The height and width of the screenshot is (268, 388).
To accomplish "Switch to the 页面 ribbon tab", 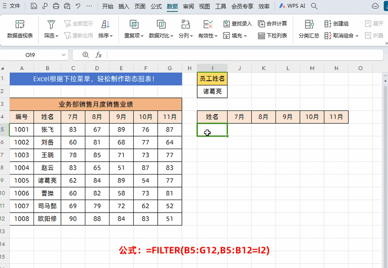I will tap(140, 6).
